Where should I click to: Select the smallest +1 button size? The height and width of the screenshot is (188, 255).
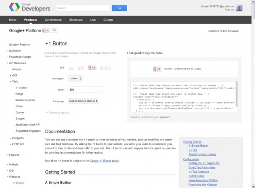click(x=71, y=68)
